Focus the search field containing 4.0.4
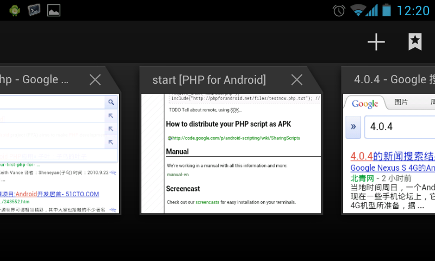The width and height of the screenshot is (435, 261). click(400, 127)
